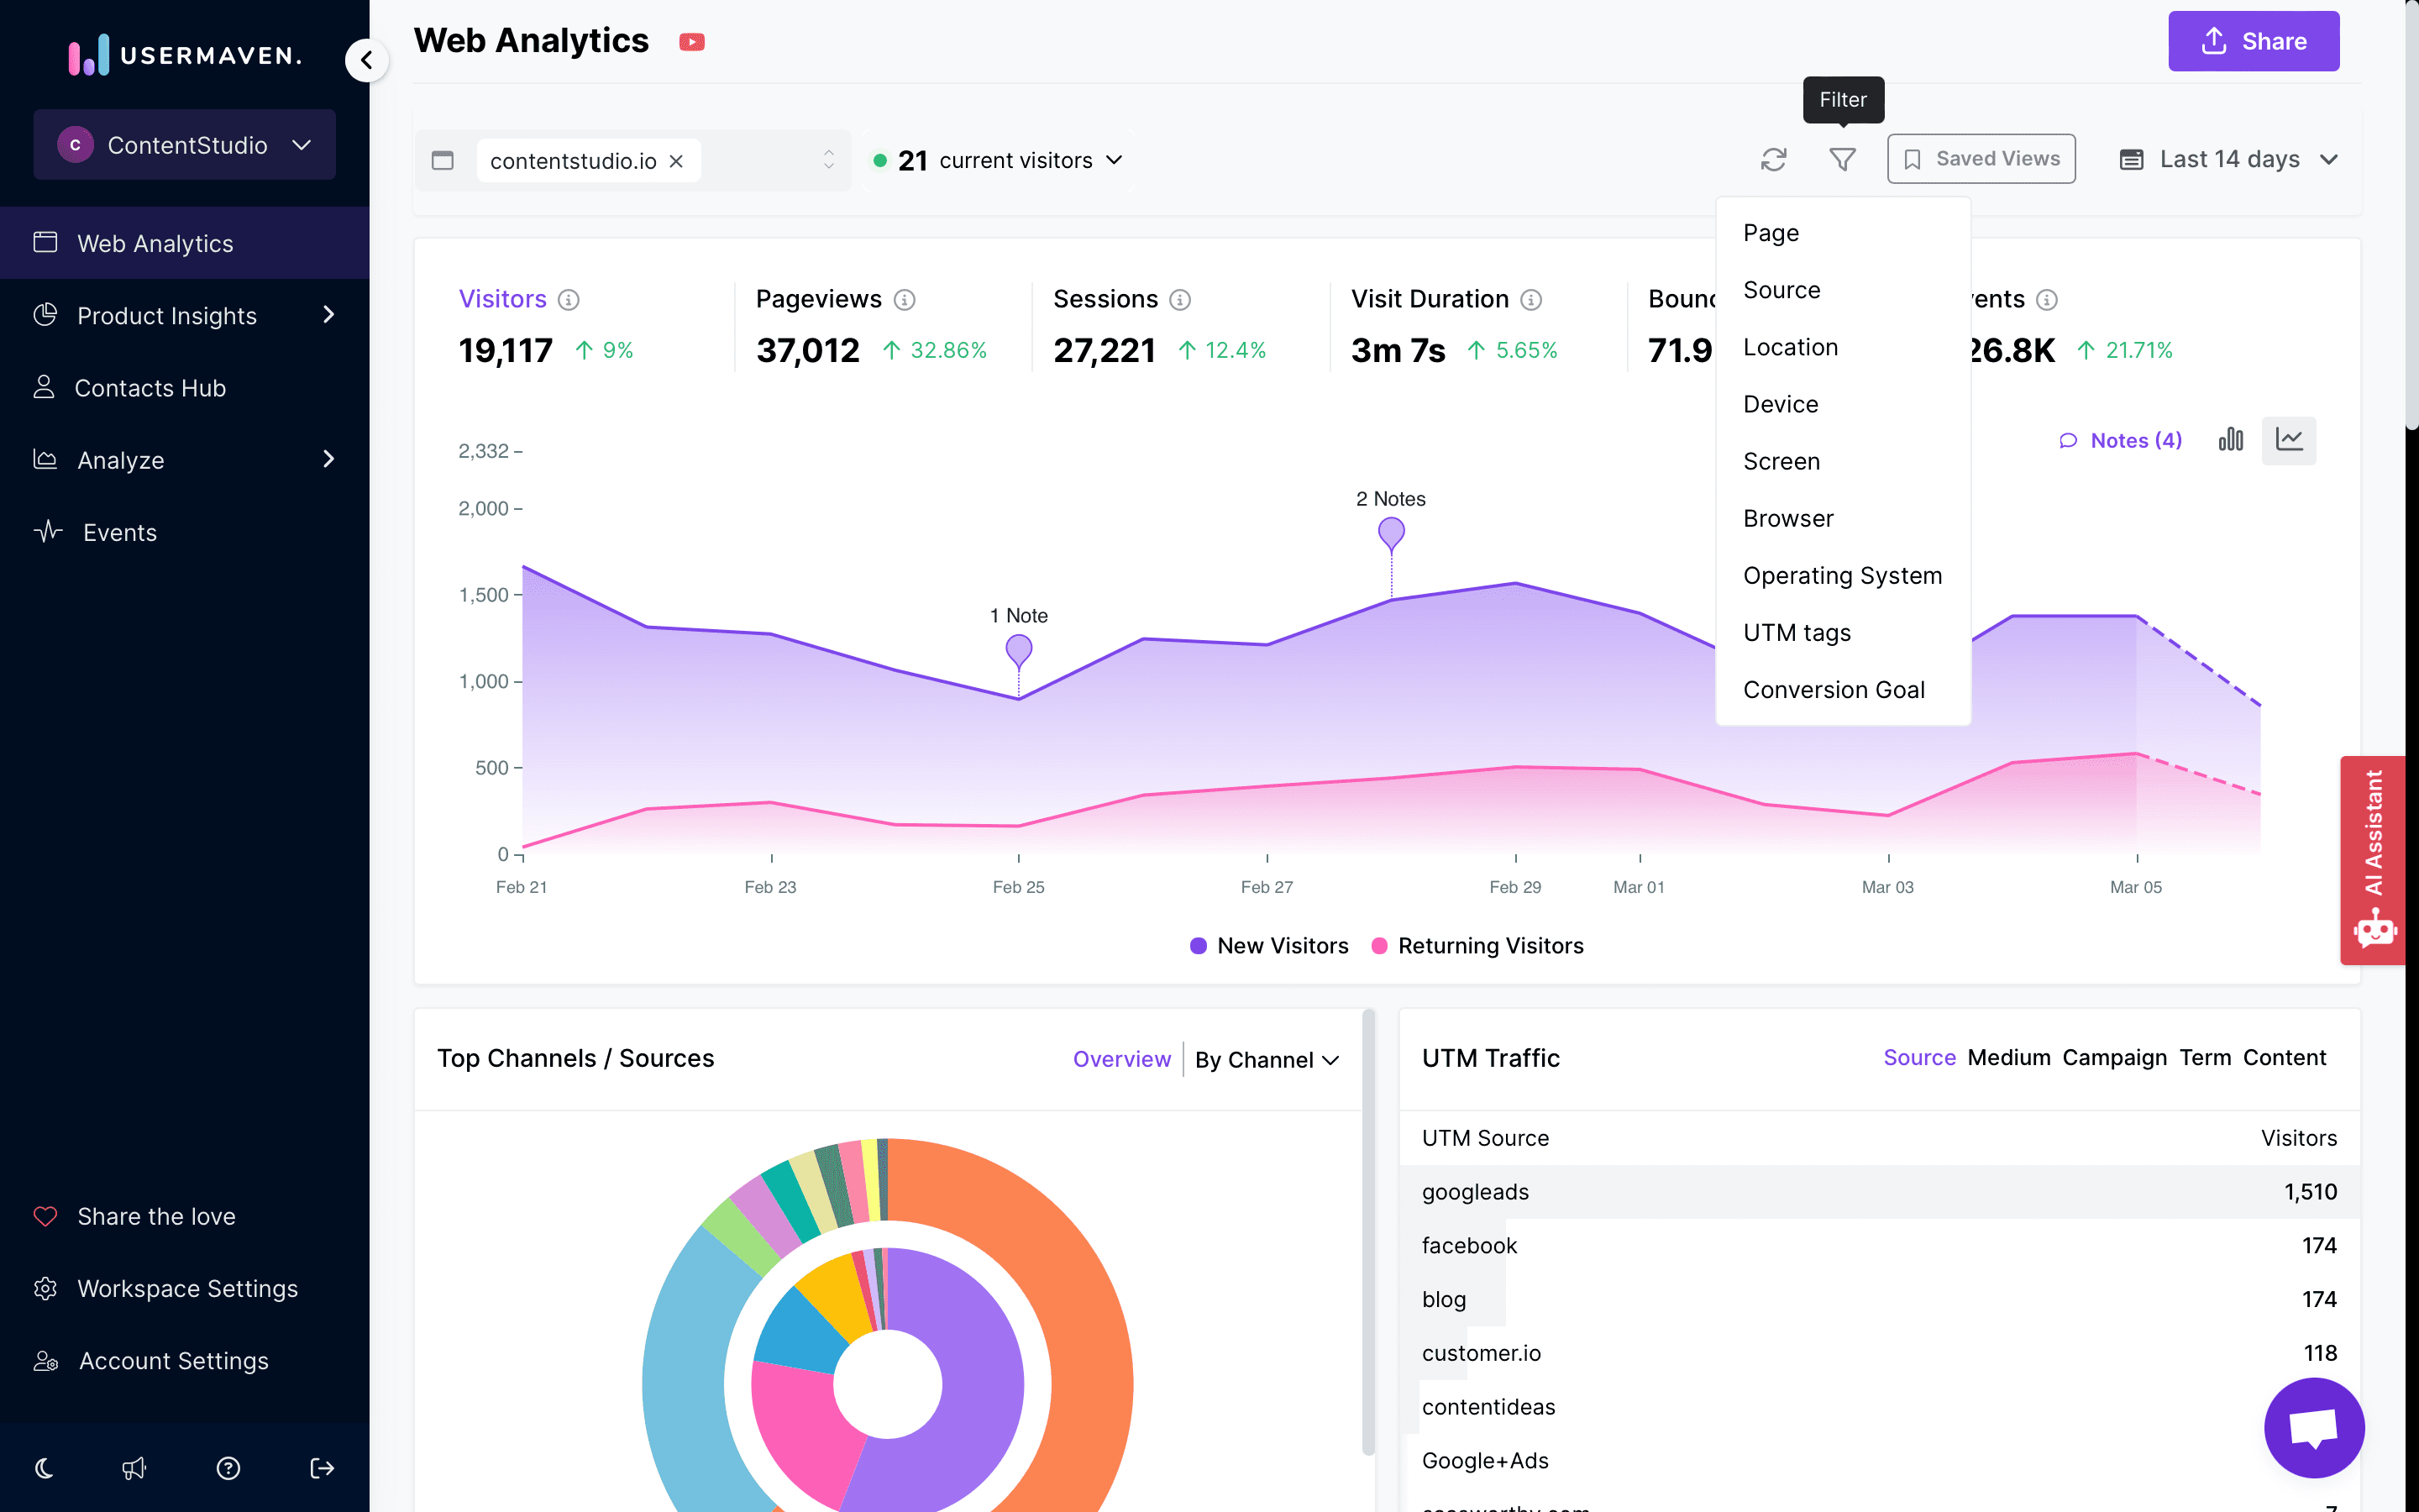Click the Saved Views button
The width and height of the screenshot is (2419, 1512).
[x=1986, y=159]
